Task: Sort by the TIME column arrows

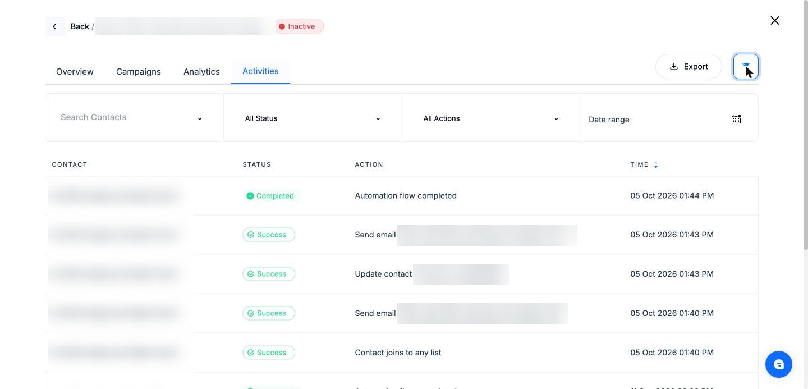Action: (x=656, y=165)
